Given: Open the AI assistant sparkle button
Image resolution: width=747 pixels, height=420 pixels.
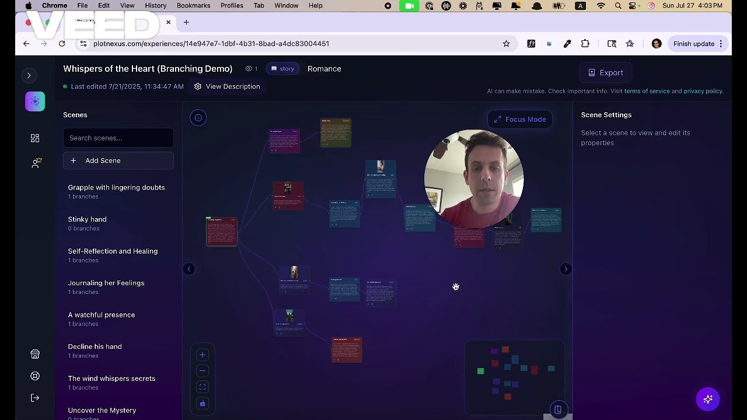Looking at the screenshot, I should click(708, 399).
